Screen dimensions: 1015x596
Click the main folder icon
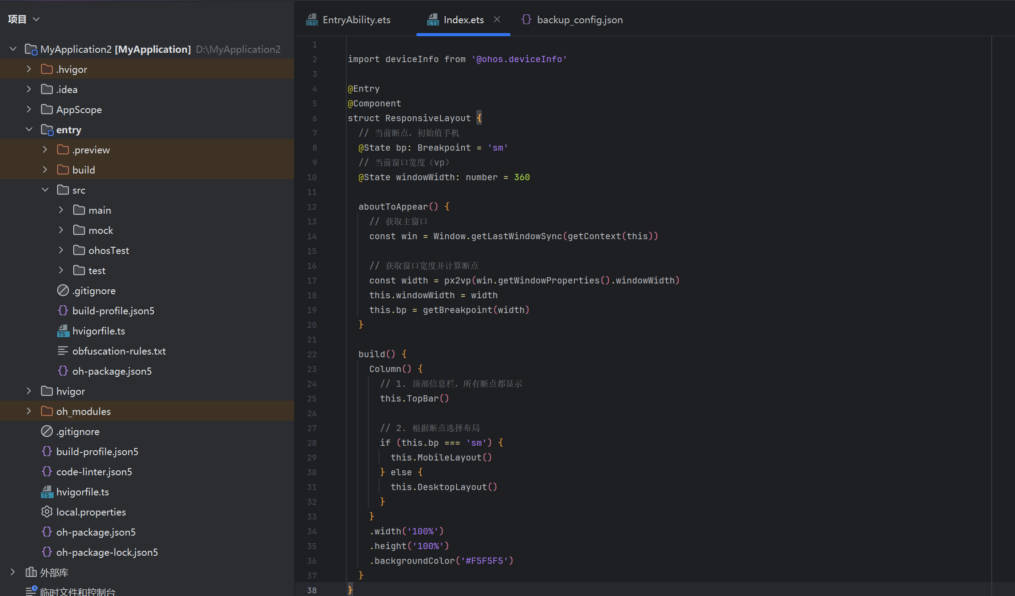(79, 210)
